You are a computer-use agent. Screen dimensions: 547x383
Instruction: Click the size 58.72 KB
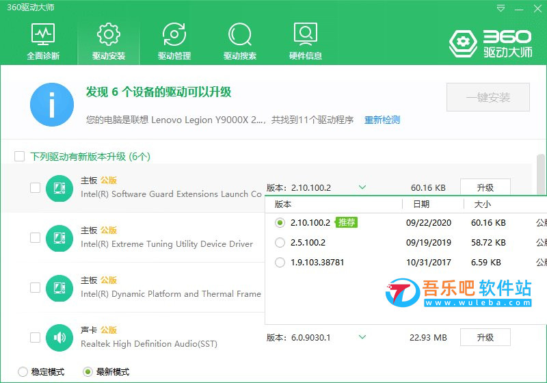point(488,242)
